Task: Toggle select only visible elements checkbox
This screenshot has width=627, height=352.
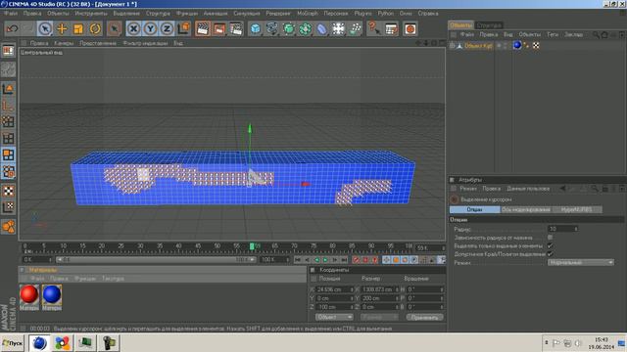Action: pyautogui.click(x=551, y=245)
